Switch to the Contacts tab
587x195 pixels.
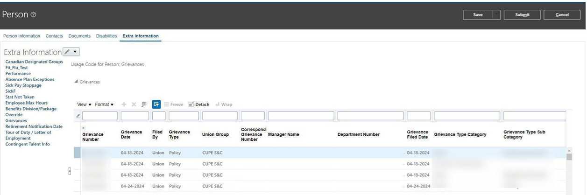54,36
